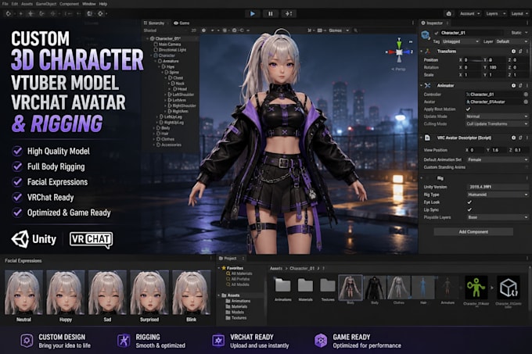Open the Account dropdown
Viewport: 532px width, 354px height.
(x=470, y=13)
